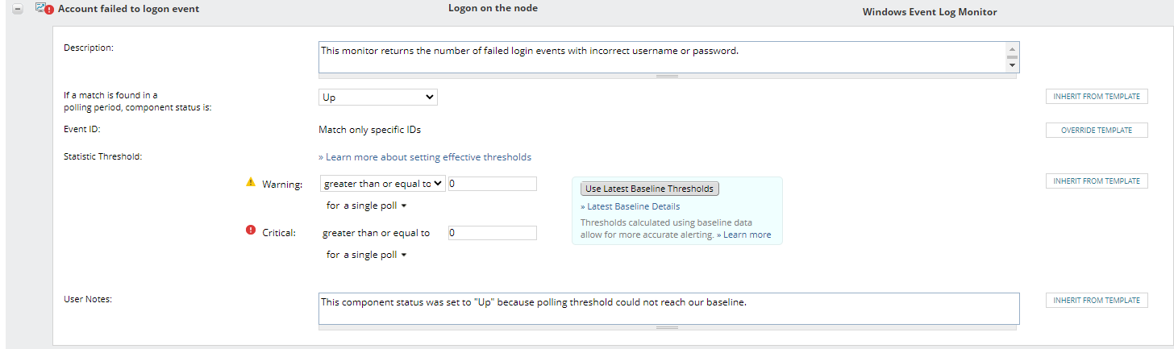Grab the Description box resize handle
1174x349 pixels.
pyautogui.click(x=667, y=77)
